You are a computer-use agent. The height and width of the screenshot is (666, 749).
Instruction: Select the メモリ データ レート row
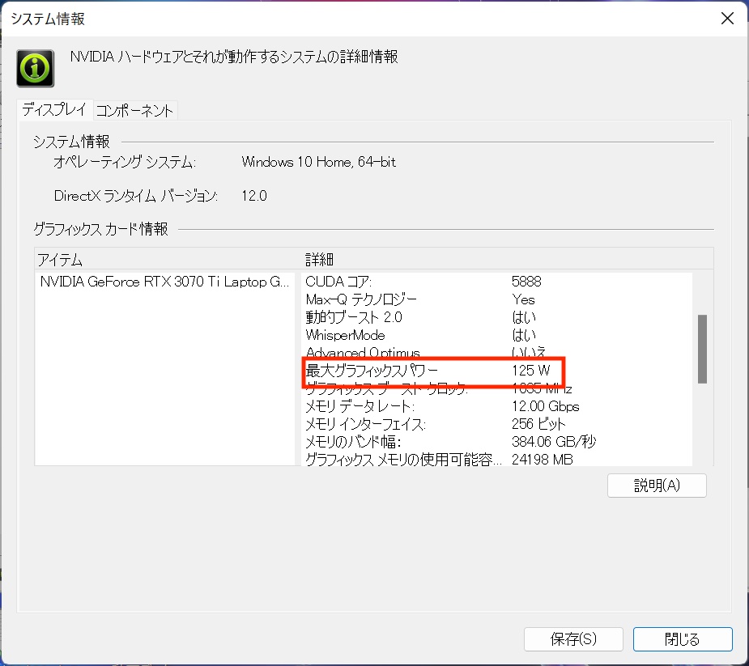tap(497, 406)
